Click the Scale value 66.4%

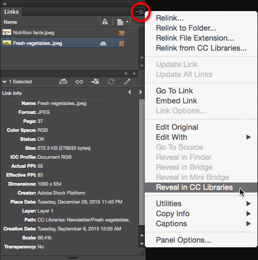pos(44,238)
